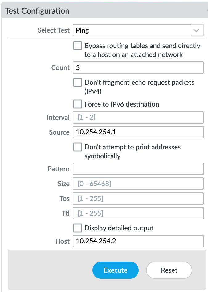Click the Ping dropdown chevron
This screenshot has width=208, height=292.
click(x=197, y=30)
